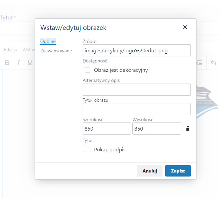Screen dimensions: 219x198
Task: Toggle the constrain proportions lock icon
Action: tap(188, 129)
